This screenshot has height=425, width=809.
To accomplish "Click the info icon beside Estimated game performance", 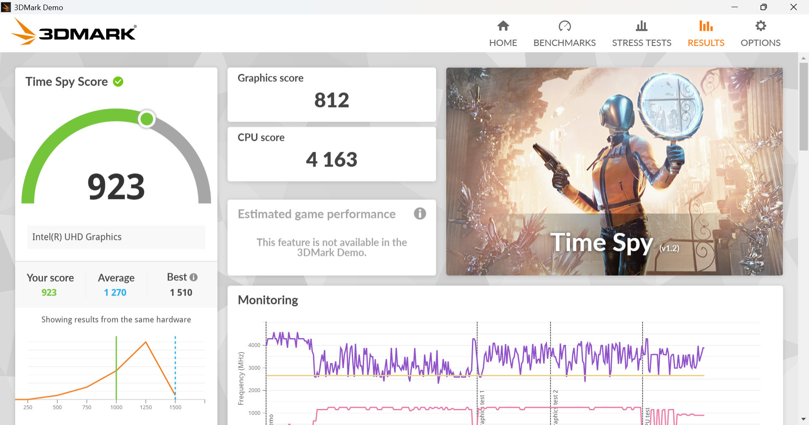I will pyautogui.click(x=420, y=214).
